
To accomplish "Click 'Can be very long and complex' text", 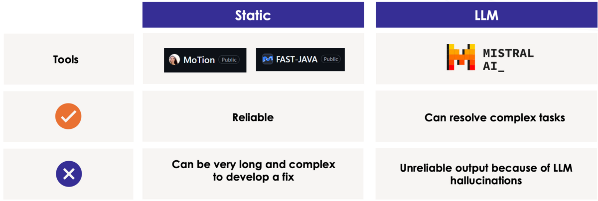I will tap(254, 164).
